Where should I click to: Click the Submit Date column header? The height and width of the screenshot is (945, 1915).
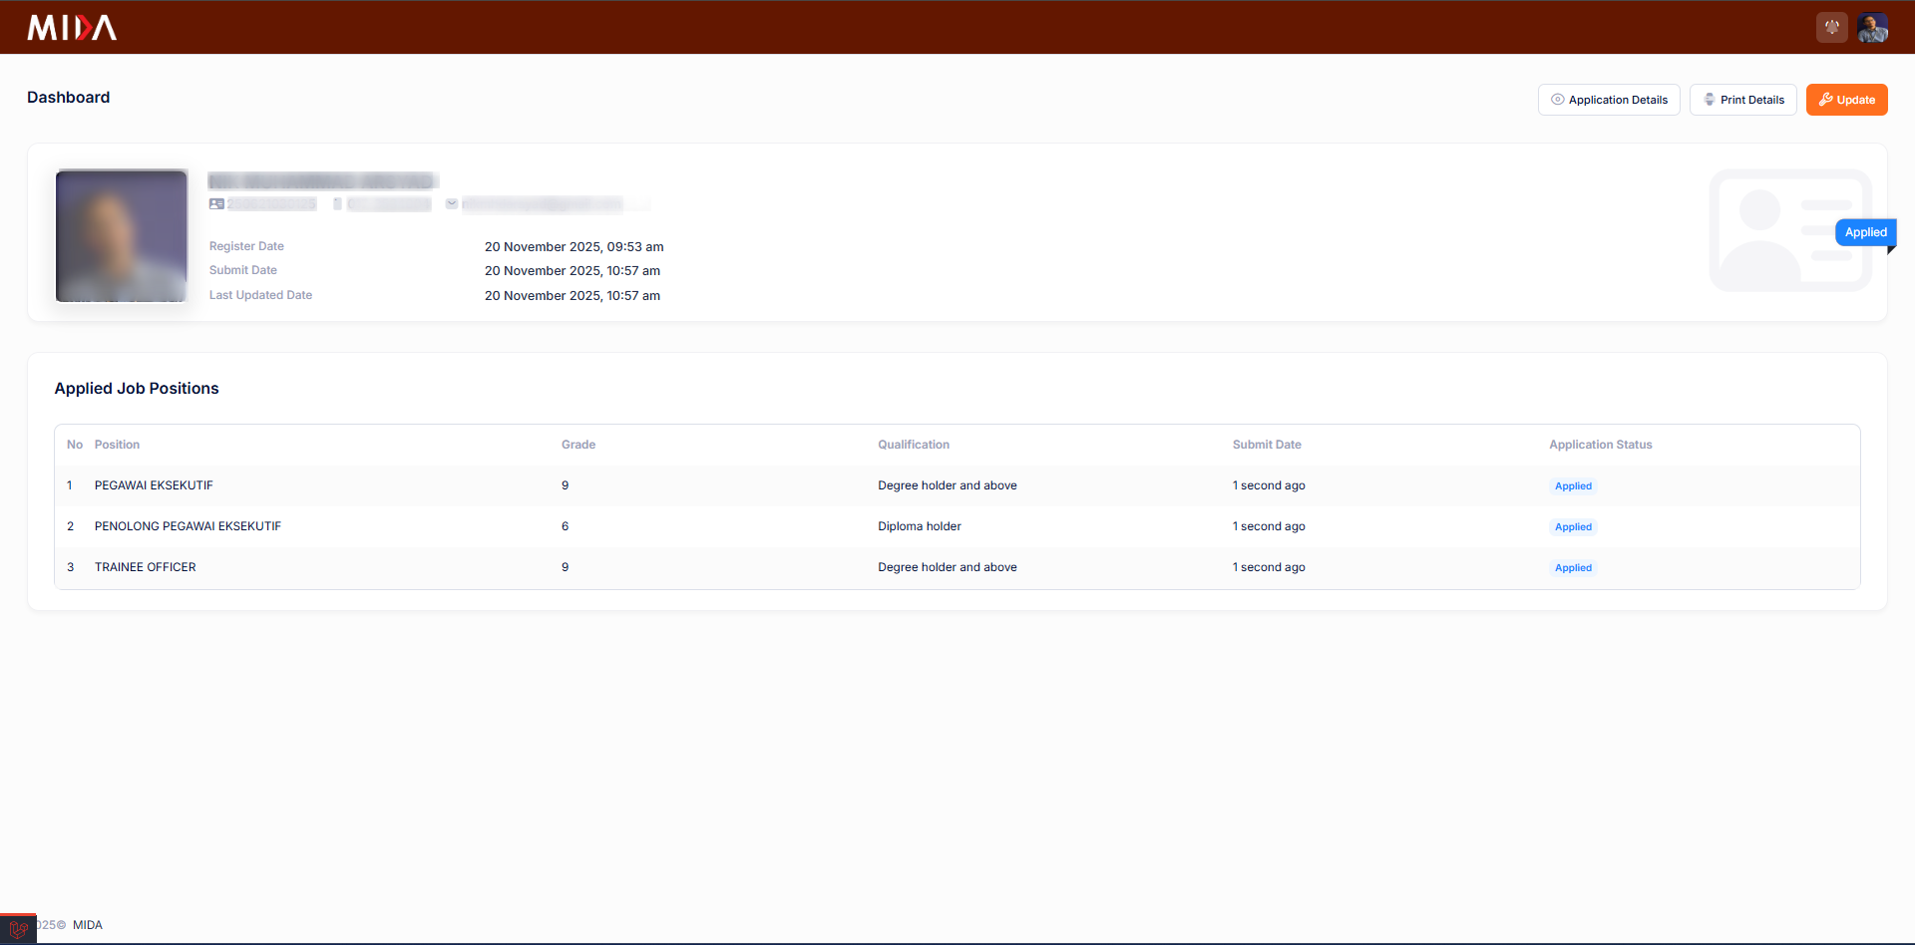pyautogui.click(x=1267, y=445)
